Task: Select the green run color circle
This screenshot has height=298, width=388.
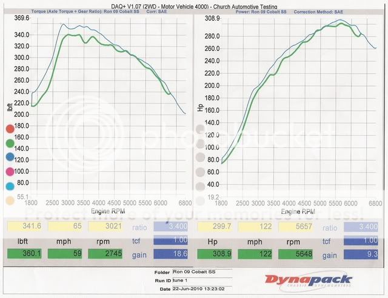Action: [x=10, y=144]
